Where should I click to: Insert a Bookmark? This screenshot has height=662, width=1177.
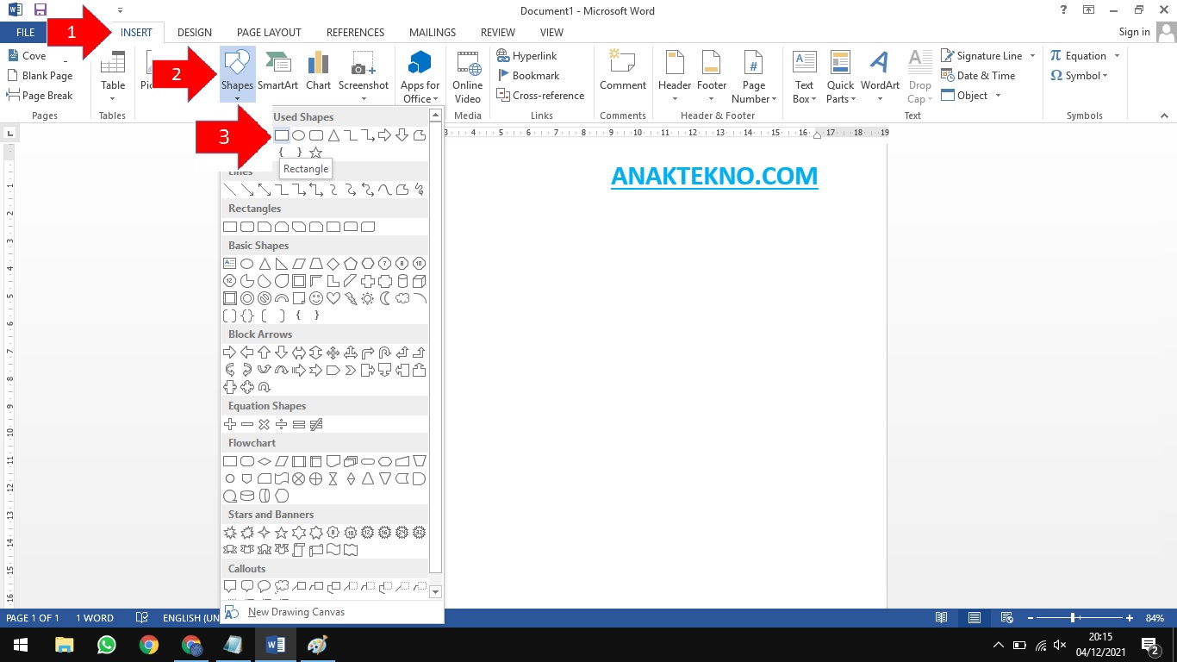point(528,76)
